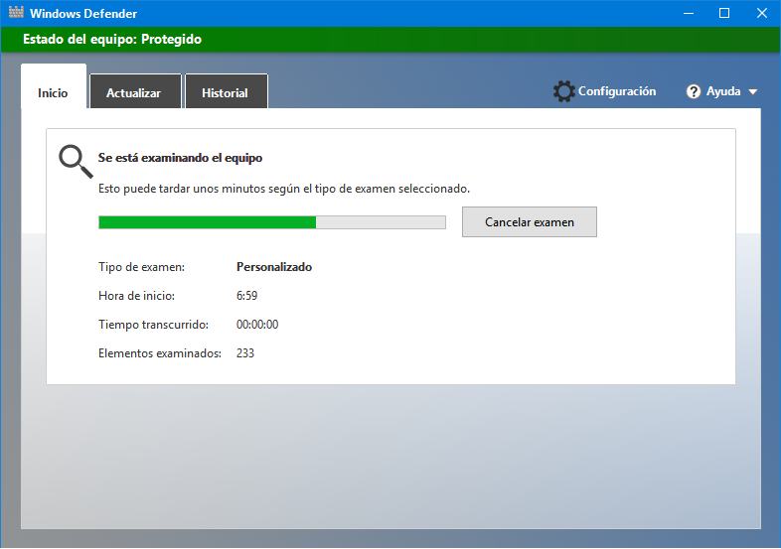
Task: Close the Windows Defender window
Action: (x=761, y=14)
